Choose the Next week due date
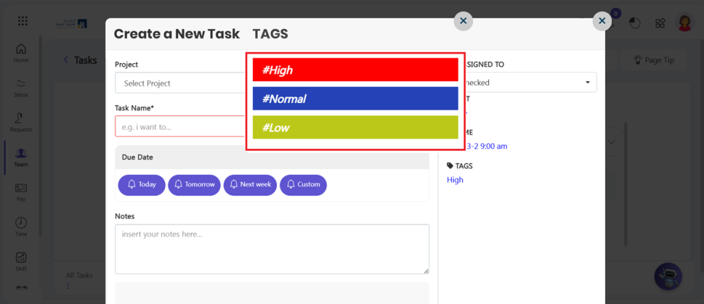The image size is (704, 304). (x=250, y=185)
